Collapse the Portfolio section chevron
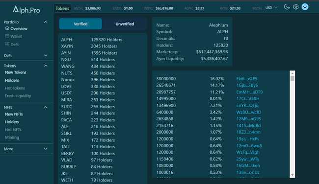 [x=46, y=22]
